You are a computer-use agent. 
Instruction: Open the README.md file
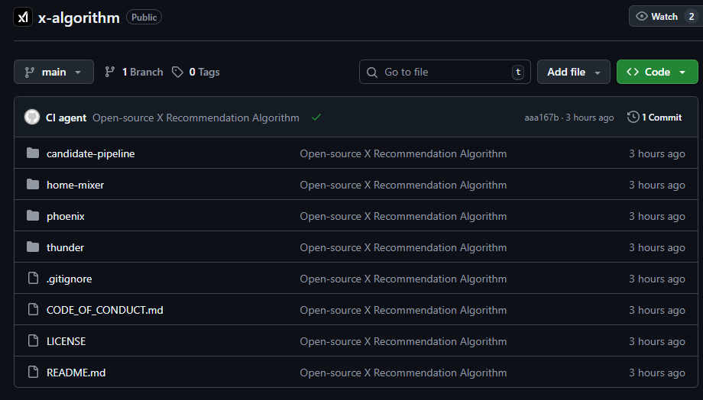click(x=76, y=373)
